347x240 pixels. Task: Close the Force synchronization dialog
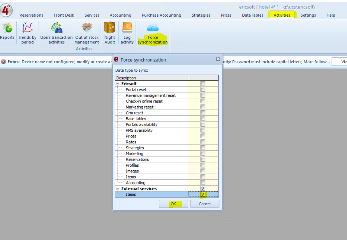point(218,59)
